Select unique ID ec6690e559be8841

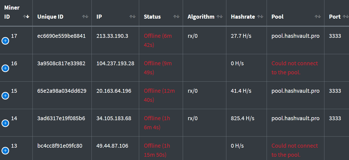point(62,36)
